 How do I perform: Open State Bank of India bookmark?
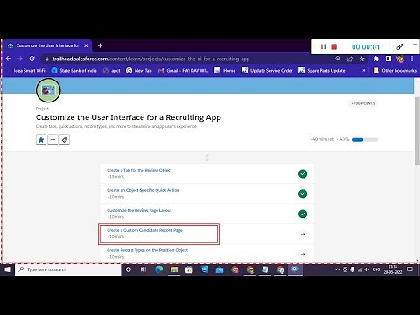point(74,71)
